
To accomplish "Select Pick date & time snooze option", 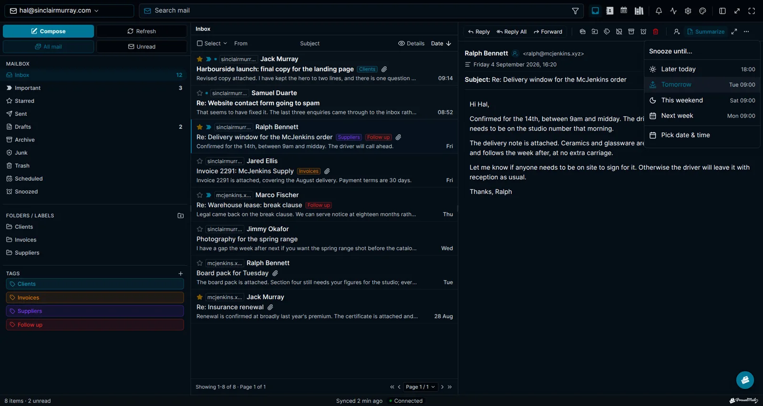I will pyautogui.click(x=702, y=135).
